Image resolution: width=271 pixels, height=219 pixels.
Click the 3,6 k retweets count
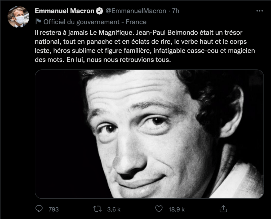[113, 209]
